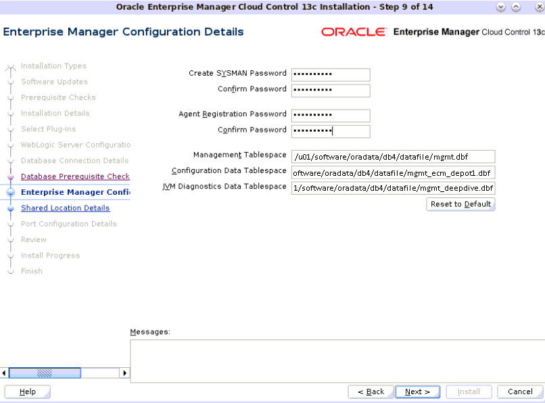Cancel the Enterprise Manager installation

coord(519,391)
